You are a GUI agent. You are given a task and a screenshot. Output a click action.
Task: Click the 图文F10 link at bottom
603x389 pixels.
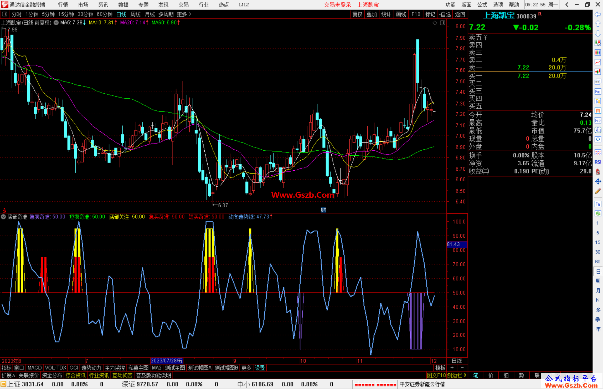click(x=436, y=375)
